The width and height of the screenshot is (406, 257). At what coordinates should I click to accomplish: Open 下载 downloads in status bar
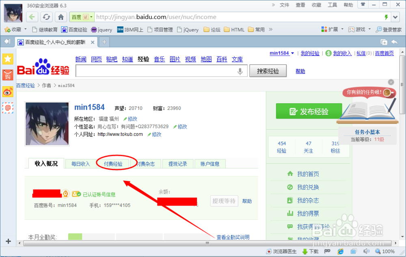click(x=311, y=251)
